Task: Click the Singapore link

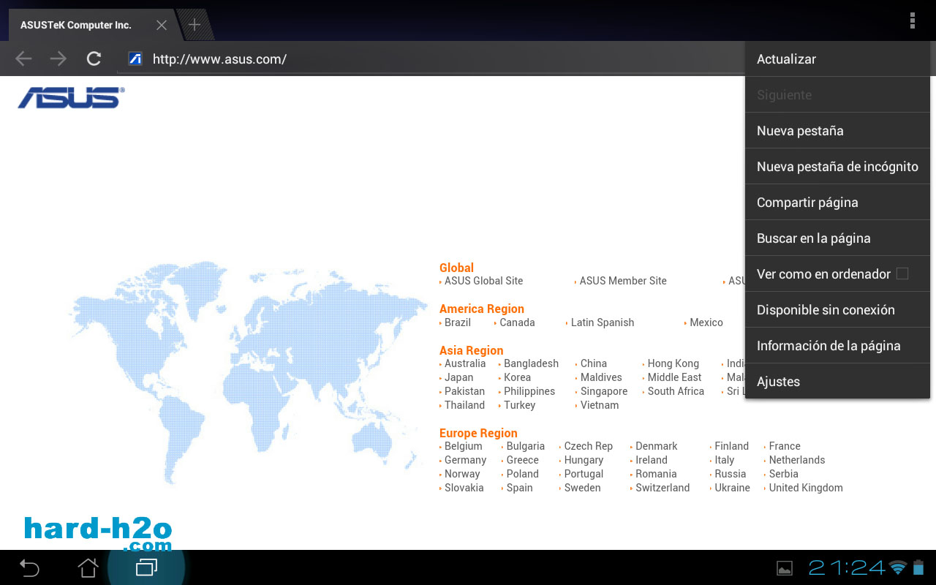Action: tap(604, 391)
